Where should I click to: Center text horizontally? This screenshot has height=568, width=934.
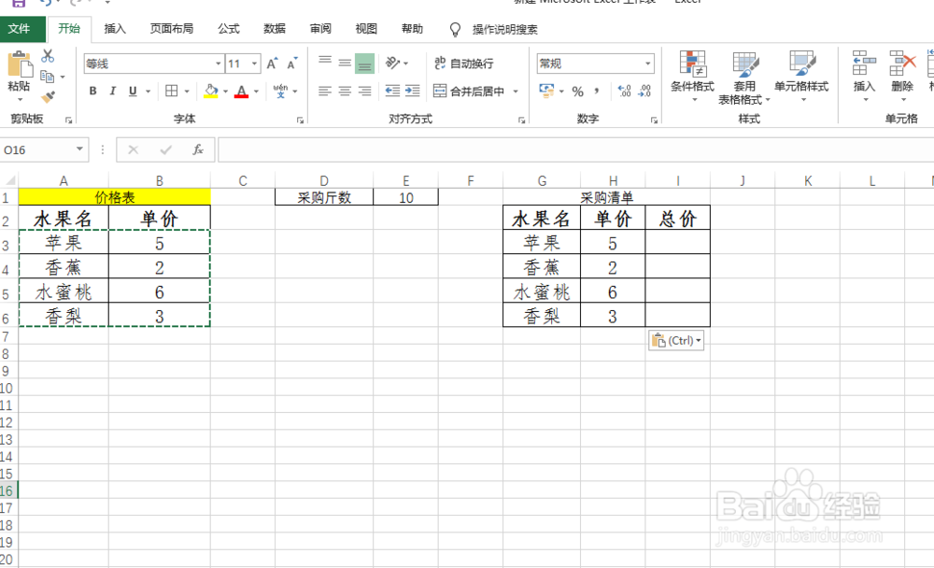tap(345, 91)
